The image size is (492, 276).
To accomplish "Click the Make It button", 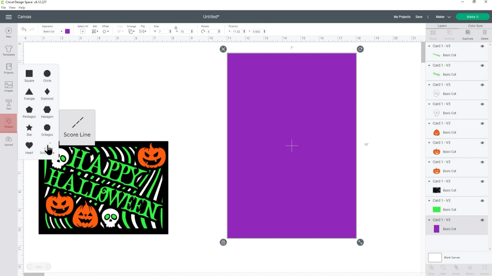I will [x=472, y=17].
